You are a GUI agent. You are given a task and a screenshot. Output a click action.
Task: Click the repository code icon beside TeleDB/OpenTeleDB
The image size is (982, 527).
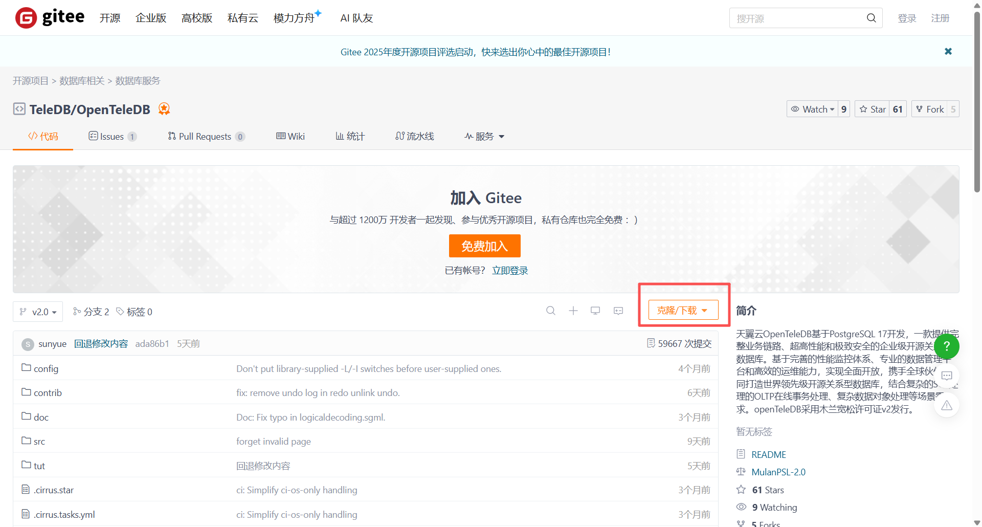(x=19, y=109)
